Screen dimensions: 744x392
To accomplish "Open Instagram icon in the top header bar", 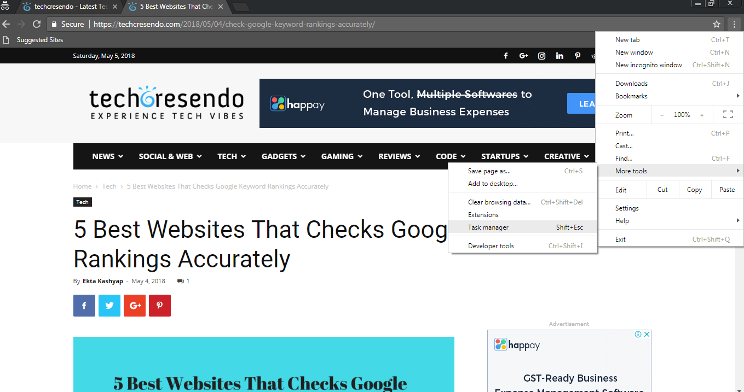I will (541, 56).
